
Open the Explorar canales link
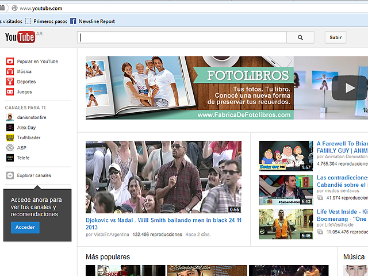point(34,175)
